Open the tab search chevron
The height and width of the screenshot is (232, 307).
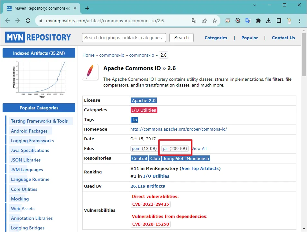click(x=255, y=5)
